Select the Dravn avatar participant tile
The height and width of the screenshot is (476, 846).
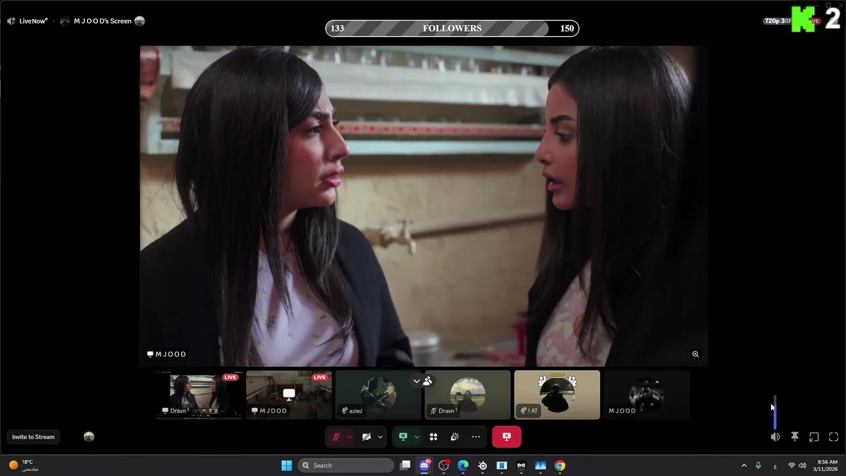click(468, 395)
